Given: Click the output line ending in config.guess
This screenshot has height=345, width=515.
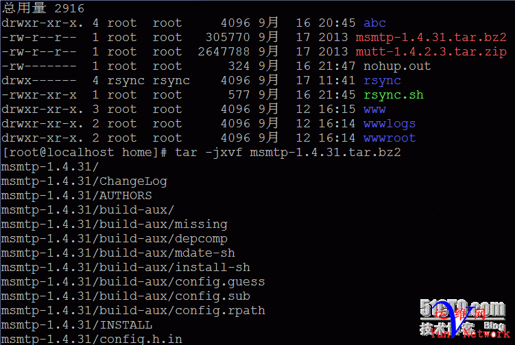Looking at the screenshot, I should tap(133, 282).
